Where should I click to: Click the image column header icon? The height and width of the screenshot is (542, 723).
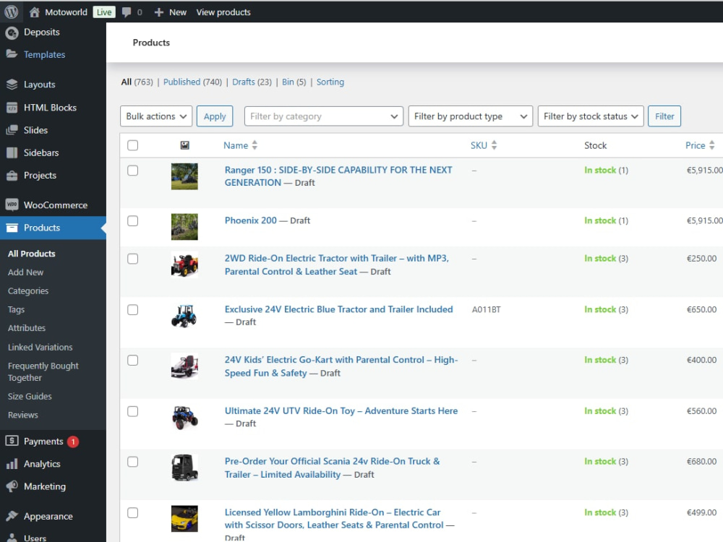click(184, 146)
